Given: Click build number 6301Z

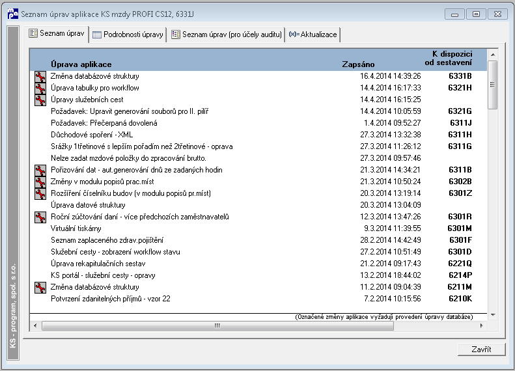Looking at the screenshot, I should [x=460, y=193].
